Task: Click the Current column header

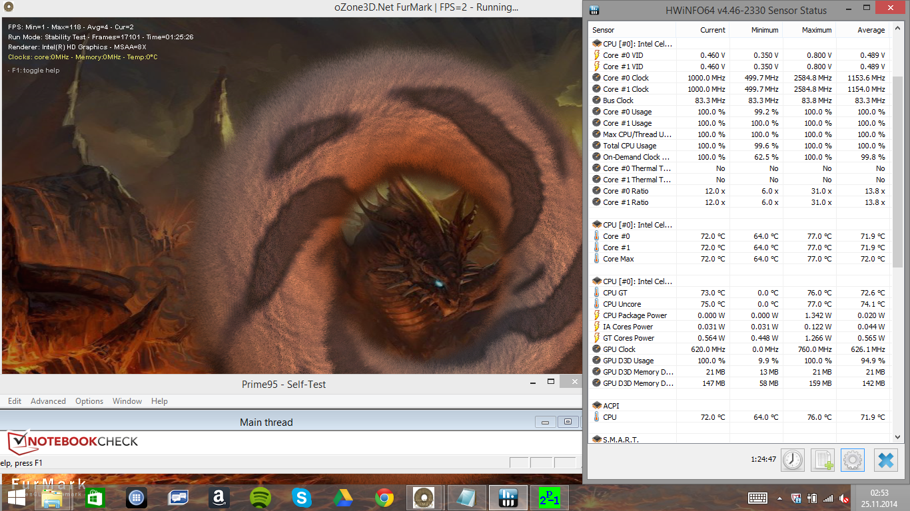Action: tap(702, 30)
